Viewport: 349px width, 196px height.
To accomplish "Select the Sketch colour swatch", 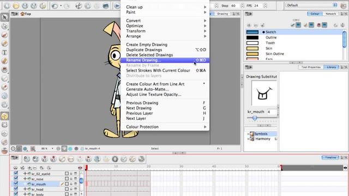I will point(252,32).
